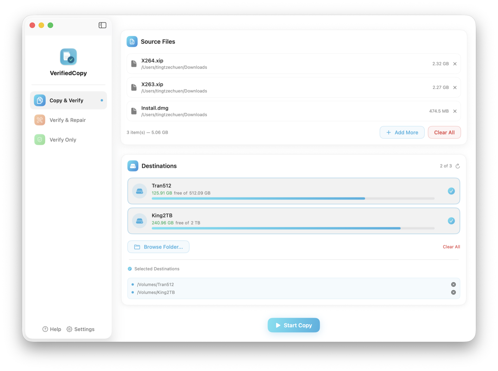The width and height of the screenshot is (498, 371).
Task: Click the Destinations drive icon
Action: click(132, 165)
